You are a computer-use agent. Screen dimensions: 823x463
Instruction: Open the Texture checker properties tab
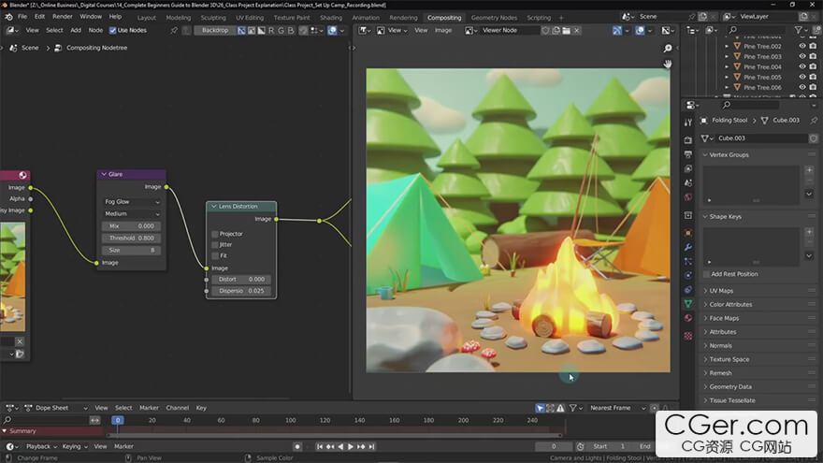click(688, 336)
